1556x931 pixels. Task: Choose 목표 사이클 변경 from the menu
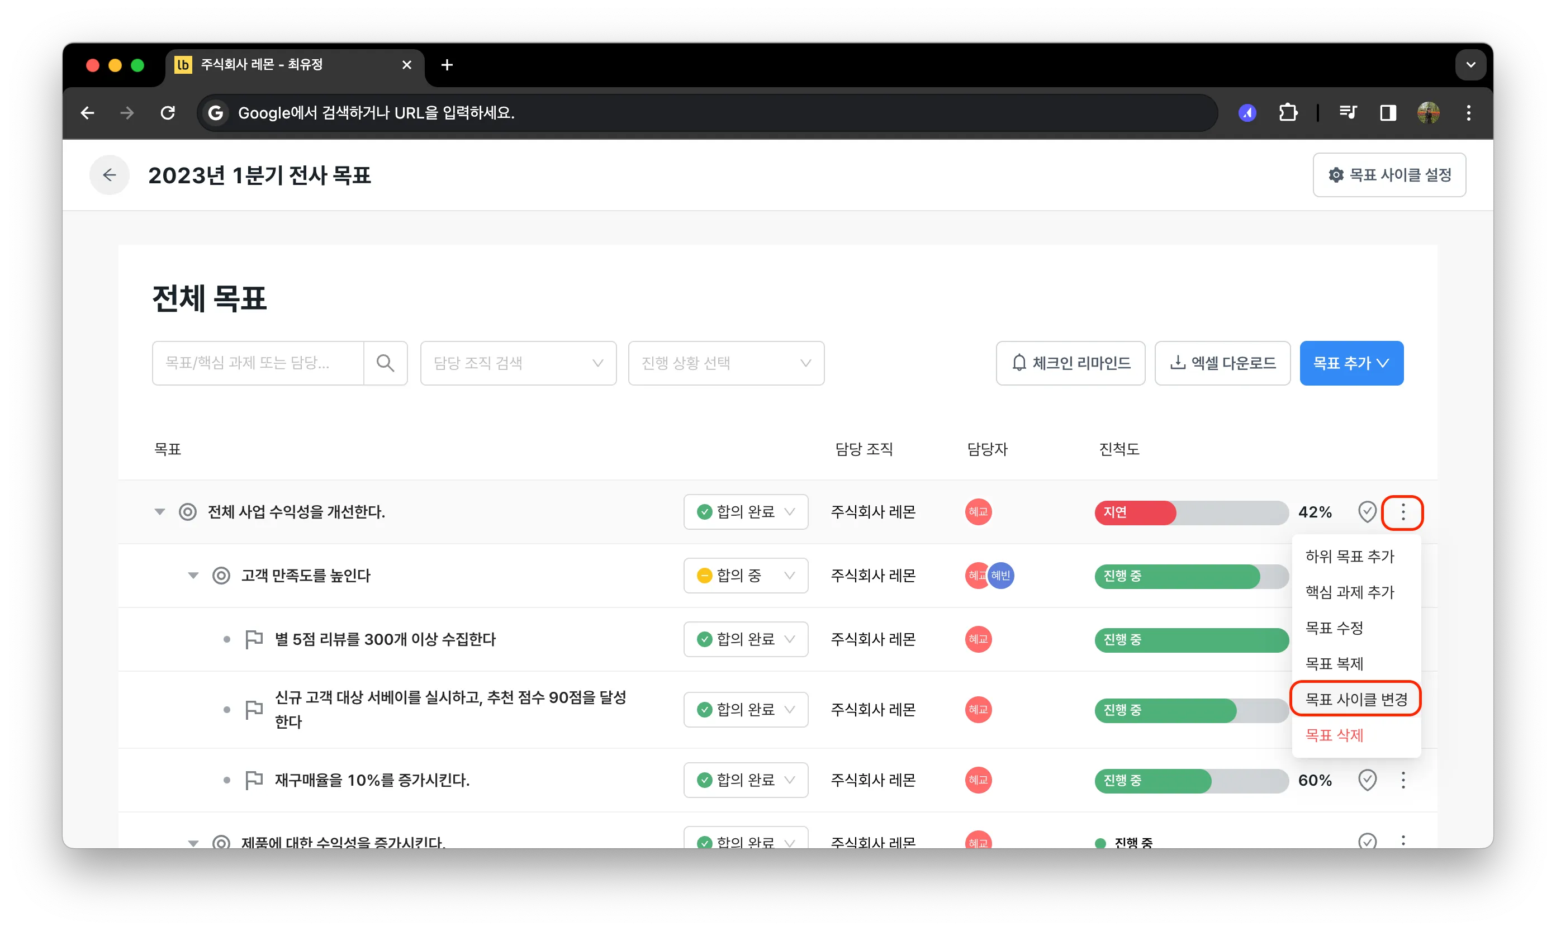coord(1356,699)
